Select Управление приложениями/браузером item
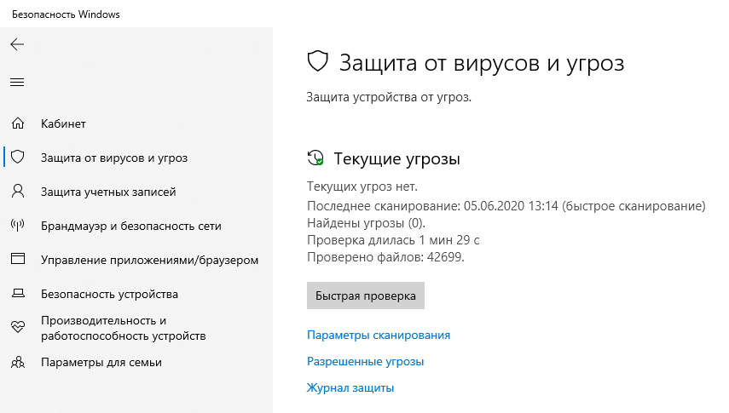Image resolution: width=729 pixels, height=413 pixels. [149, 260]
